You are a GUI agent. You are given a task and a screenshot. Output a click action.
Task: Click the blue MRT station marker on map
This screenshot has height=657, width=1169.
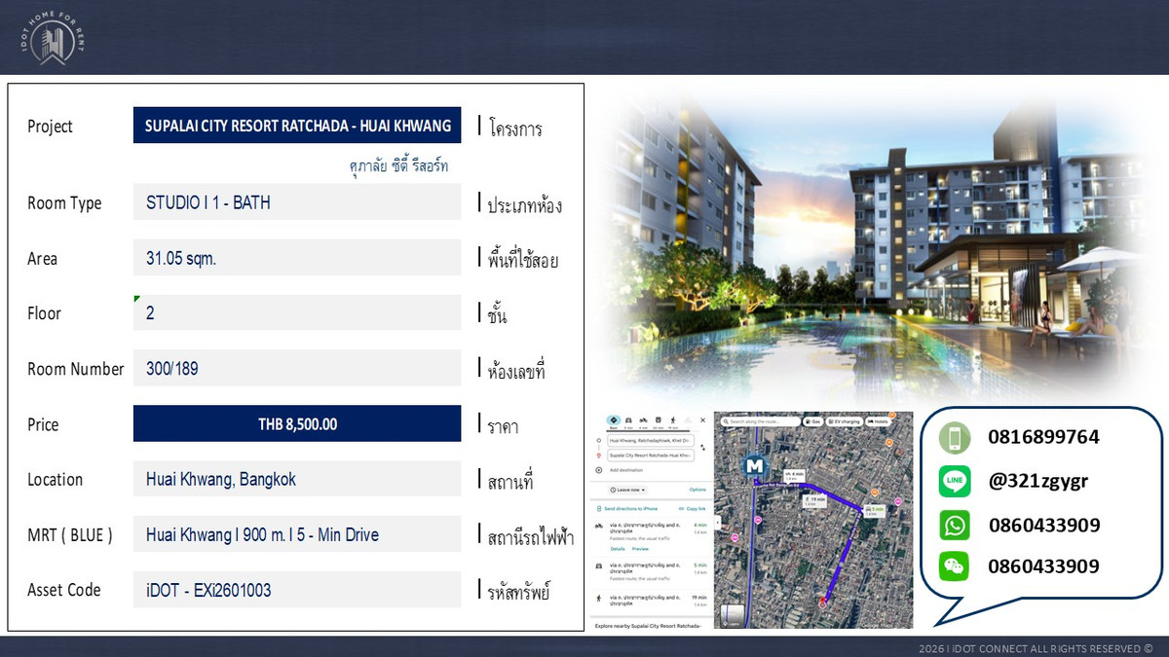[754, 467]
